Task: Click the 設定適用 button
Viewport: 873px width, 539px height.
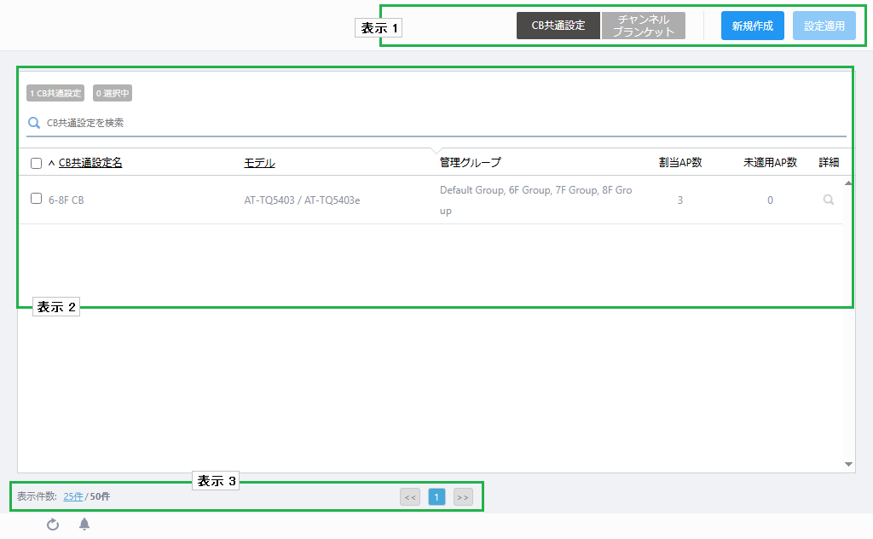Action: pos(824,26)
